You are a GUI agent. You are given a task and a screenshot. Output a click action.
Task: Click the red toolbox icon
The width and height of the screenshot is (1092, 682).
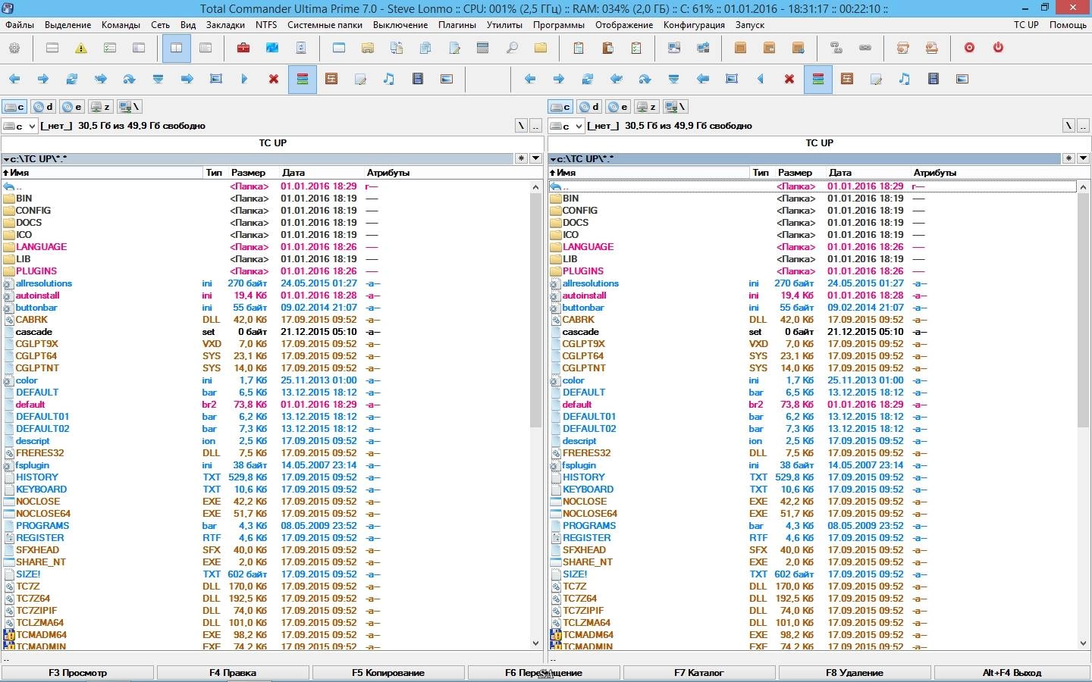click(243, 48)
